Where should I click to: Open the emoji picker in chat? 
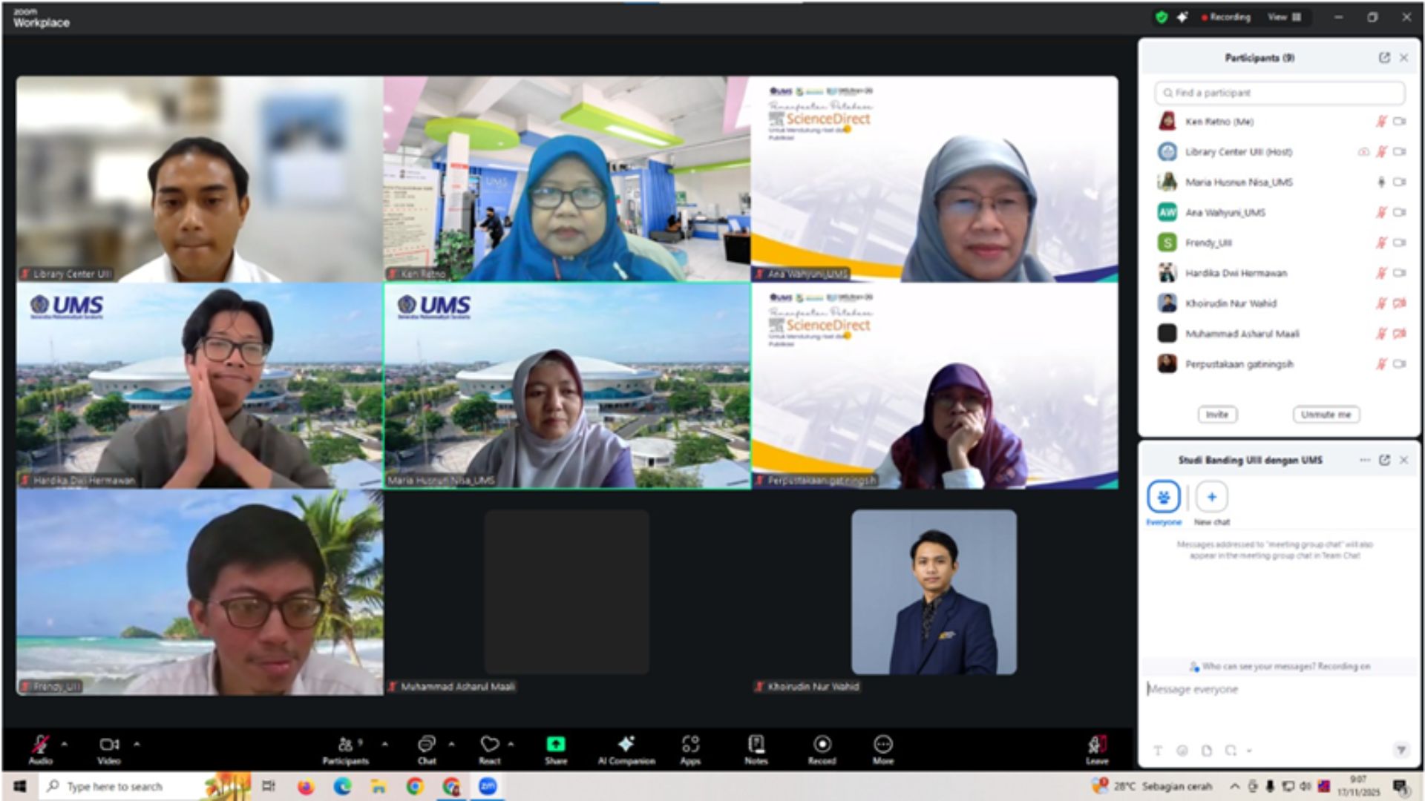pos(1182,751)
